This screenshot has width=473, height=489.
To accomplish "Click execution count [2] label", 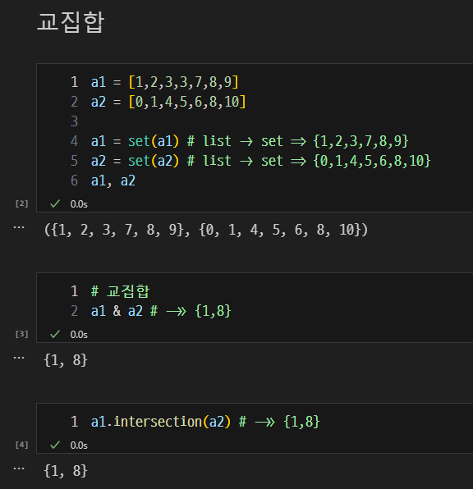I will [21, 203].
